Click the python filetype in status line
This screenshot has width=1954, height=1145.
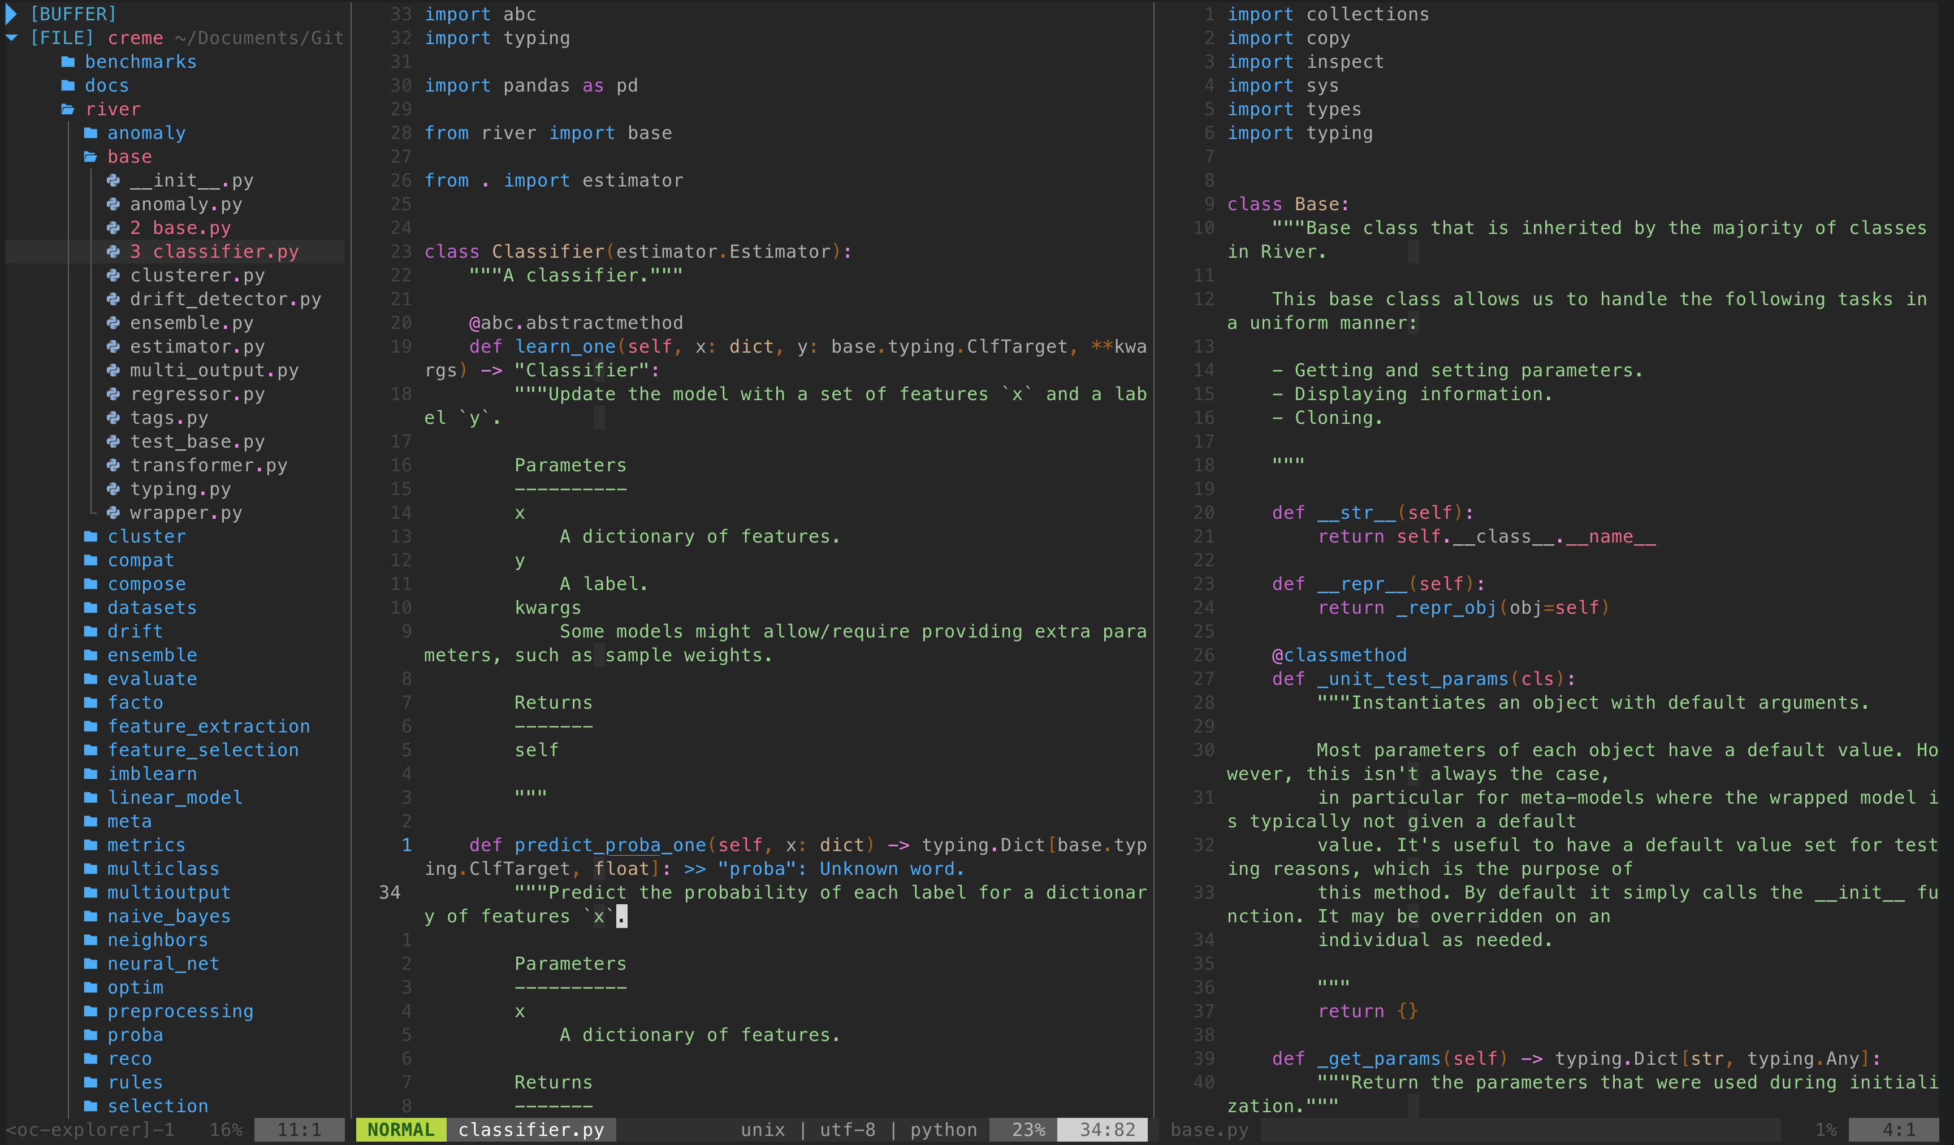click(x=943, y=1130)
